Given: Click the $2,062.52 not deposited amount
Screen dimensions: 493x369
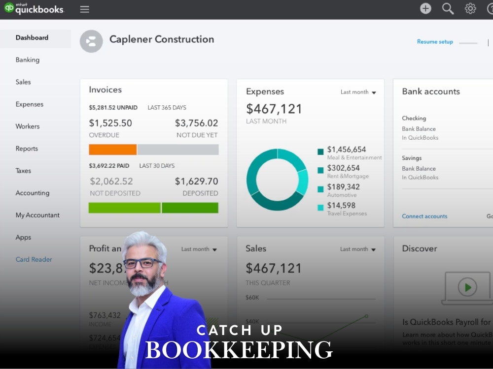Looking at the screenshot, I should point(111,182).
